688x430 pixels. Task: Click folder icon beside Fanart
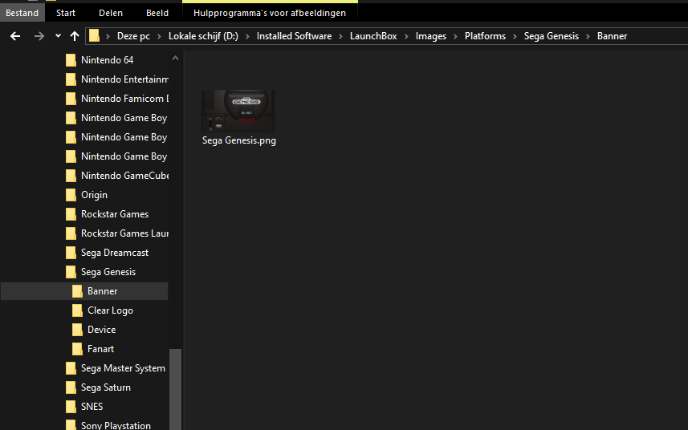click(77, 349)
